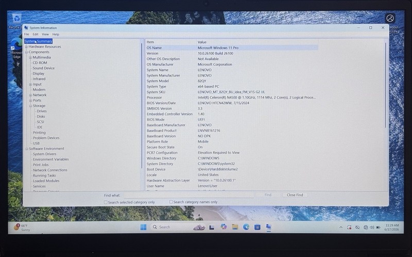Collapse the Components node

pyautogui.click(x=26, y=52)
